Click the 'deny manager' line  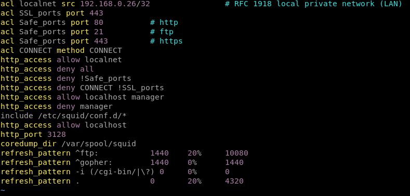click(57, 106)
